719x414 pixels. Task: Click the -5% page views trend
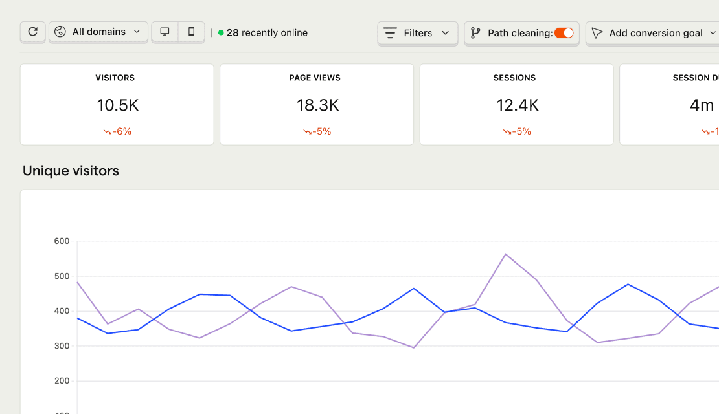(317, 131)
